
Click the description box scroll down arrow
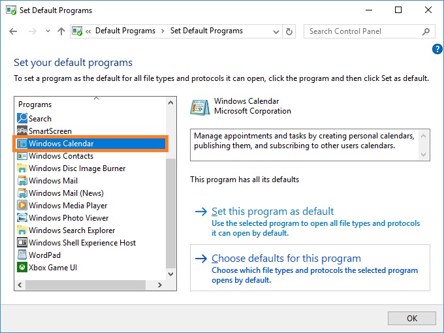(424, 154)
